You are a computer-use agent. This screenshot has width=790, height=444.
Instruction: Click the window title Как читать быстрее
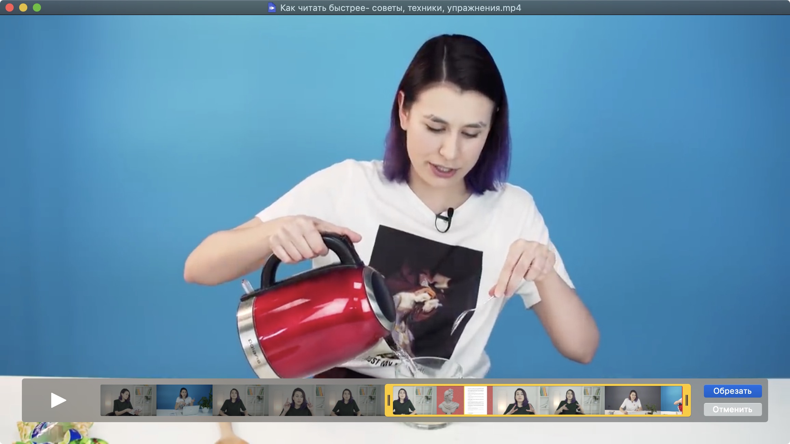(400, 8)
